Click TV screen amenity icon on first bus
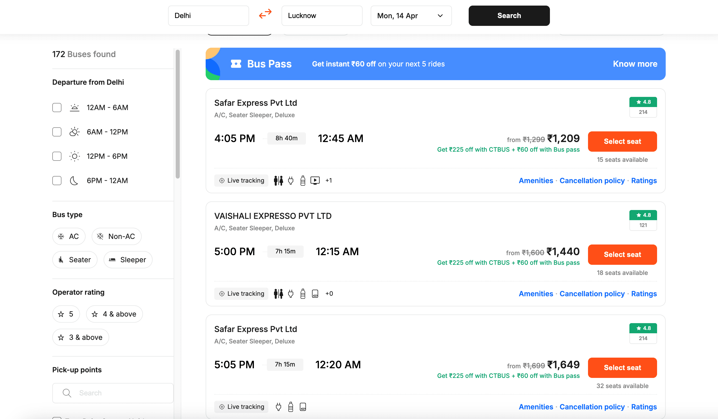This screenshot has height=419, width=718. [x=315, y=181]
